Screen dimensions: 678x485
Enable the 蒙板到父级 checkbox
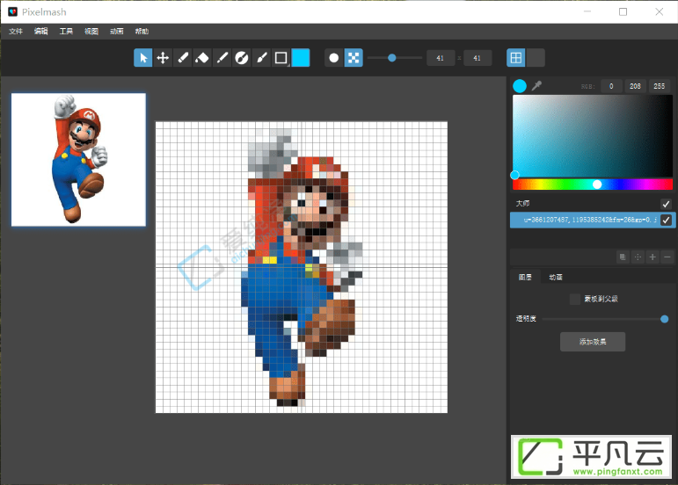click(x=574, y=299)
